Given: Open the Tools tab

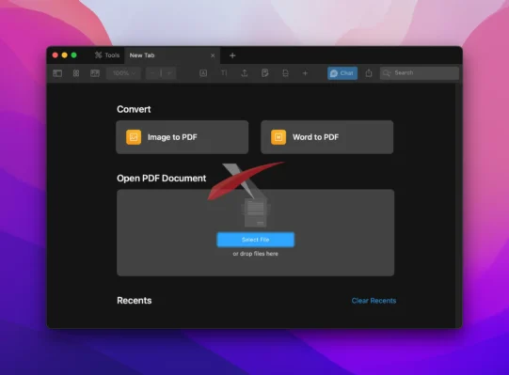Looking at the screenshot, I should (107, 55).
